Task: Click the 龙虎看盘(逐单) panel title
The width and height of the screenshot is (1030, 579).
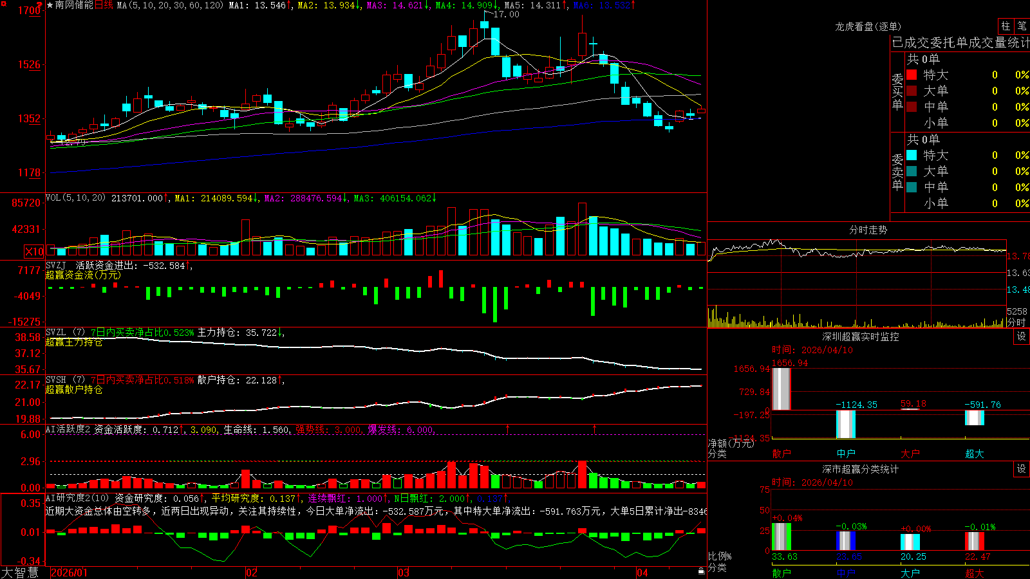Action: pyautogui.click(x=868, y=26)
